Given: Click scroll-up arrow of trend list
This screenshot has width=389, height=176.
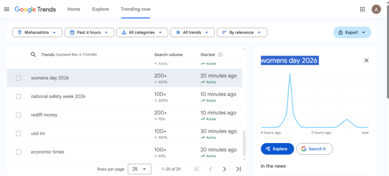Looking at the screenshot, I should point(244,49).
